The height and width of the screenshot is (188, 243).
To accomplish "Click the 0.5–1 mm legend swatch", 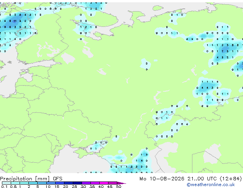I will [15, 183].
